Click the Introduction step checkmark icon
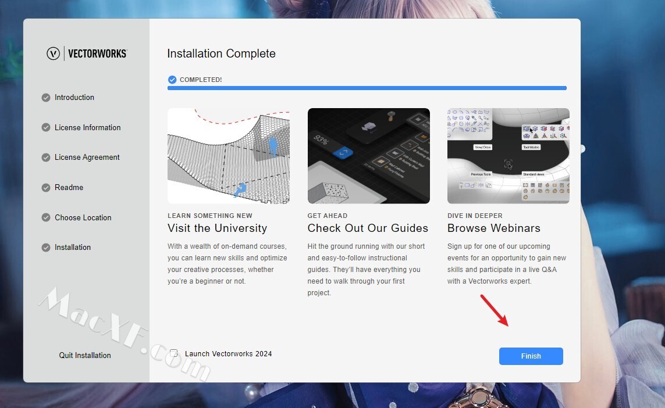The image size is (665, 408). pyautogui.click(x=46, y=98)
